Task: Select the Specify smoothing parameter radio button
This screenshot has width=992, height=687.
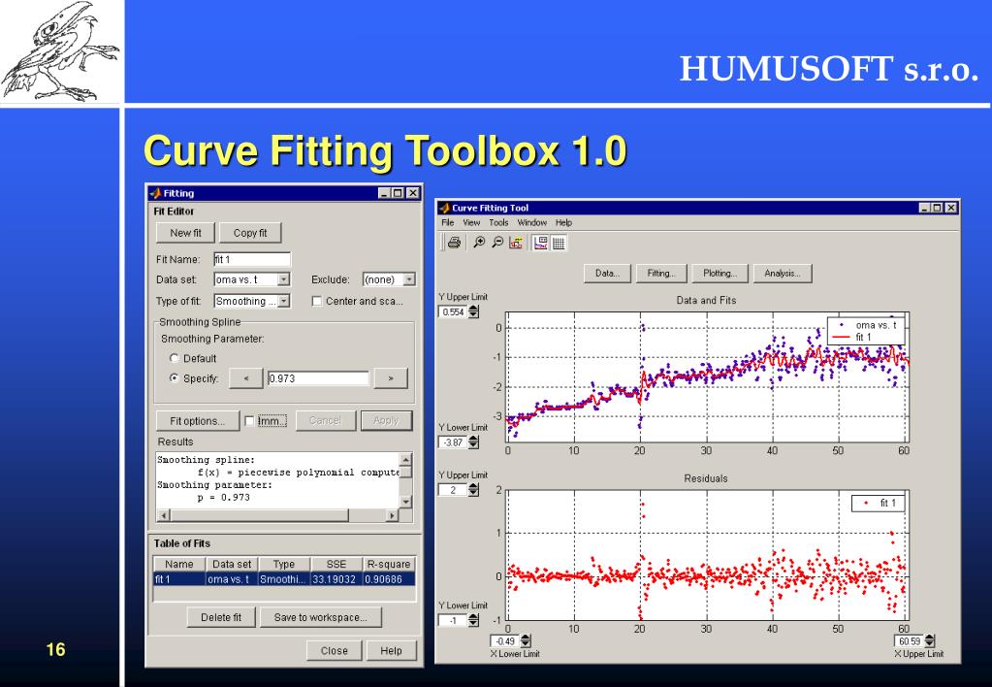Action: click(174, 378)
